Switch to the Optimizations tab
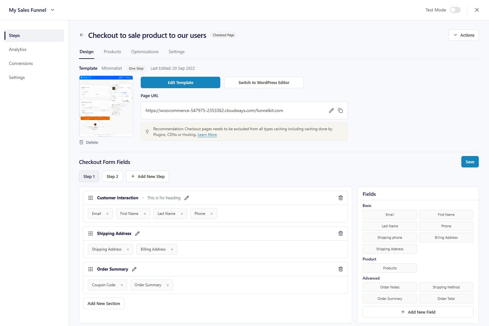The image size is (489, 326). tap(145, 52)
